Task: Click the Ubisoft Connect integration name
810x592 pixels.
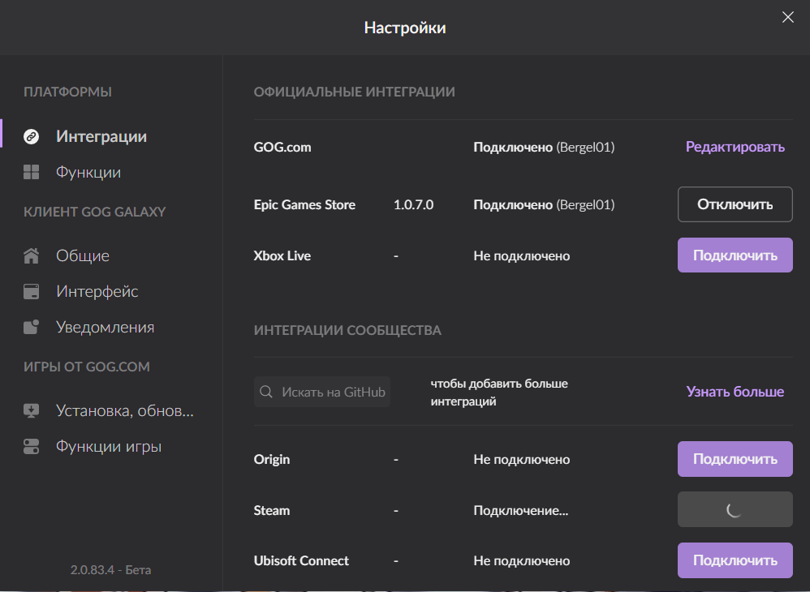Action: pyautogui.click(x=301, y=560)
